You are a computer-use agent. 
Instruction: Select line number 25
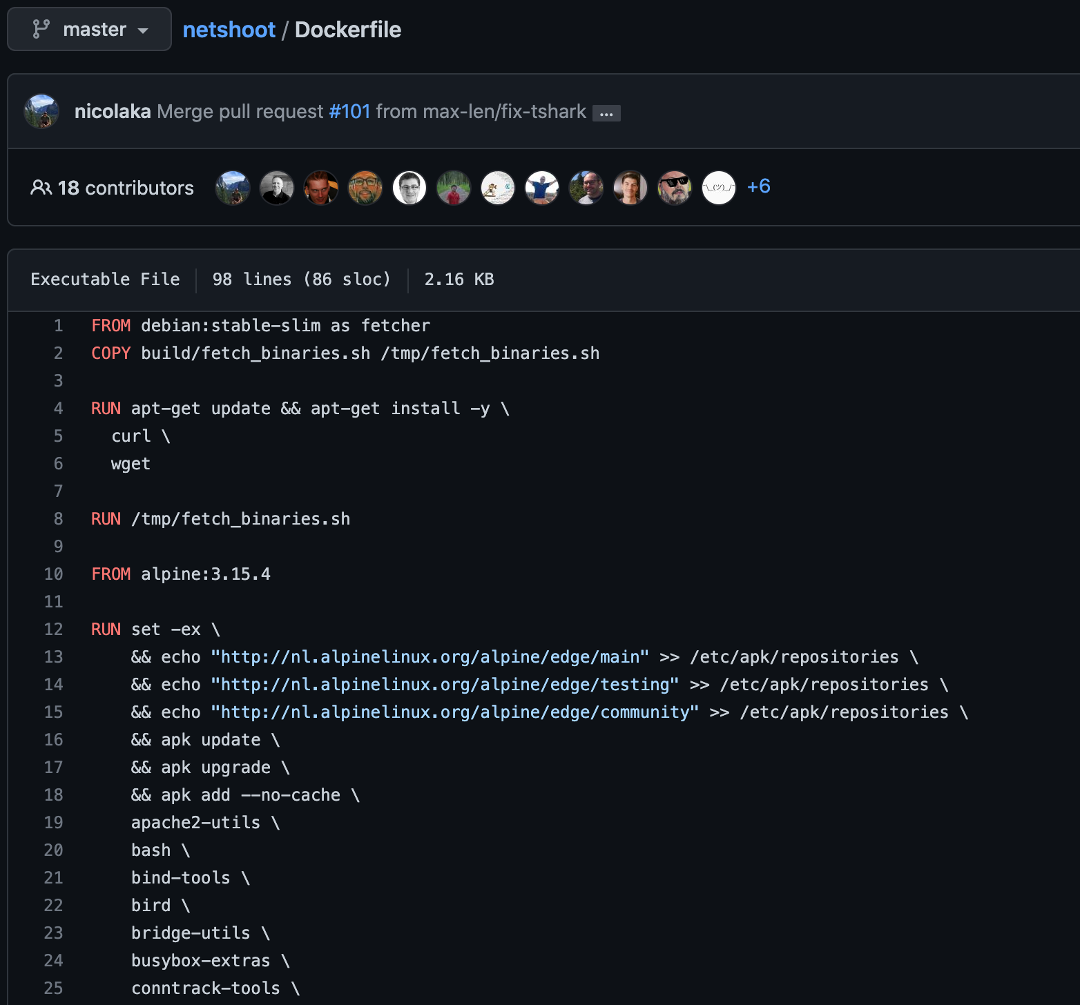(54, 988)
